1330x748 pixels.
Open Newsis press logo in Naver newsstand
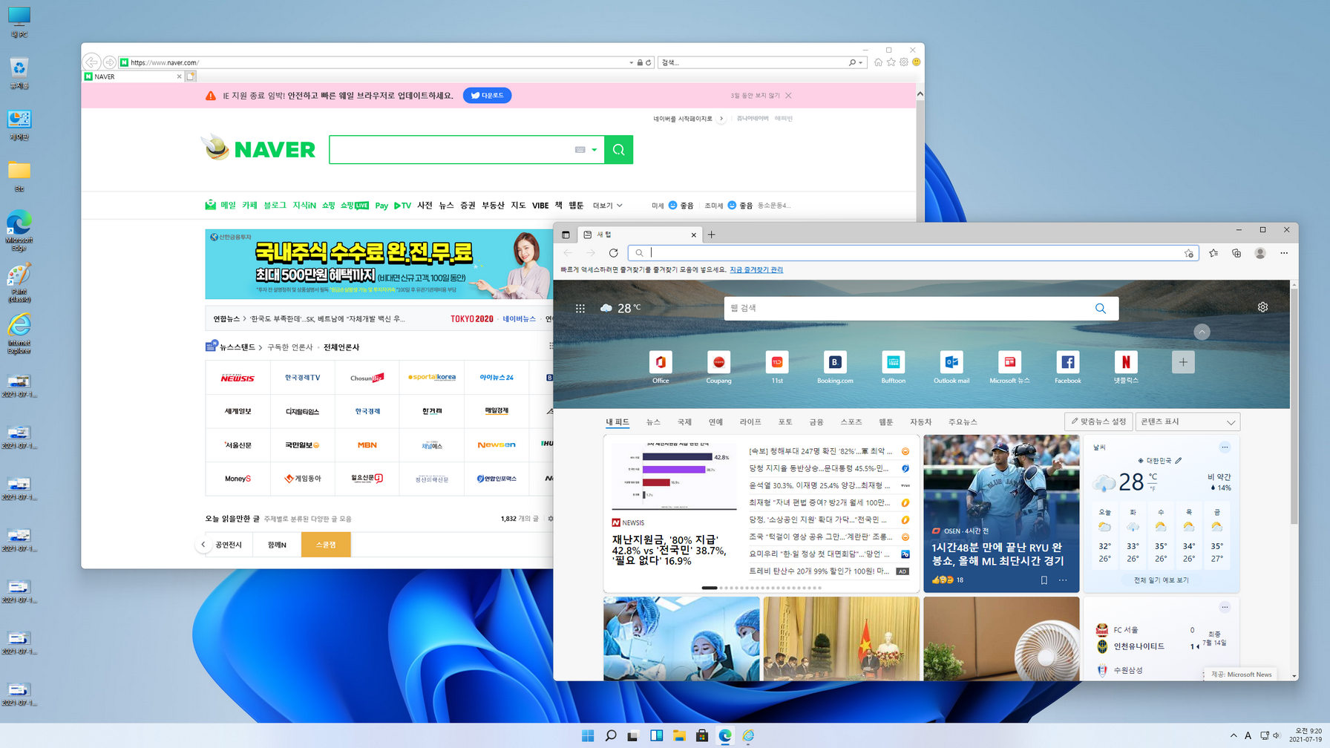point(237,378)
